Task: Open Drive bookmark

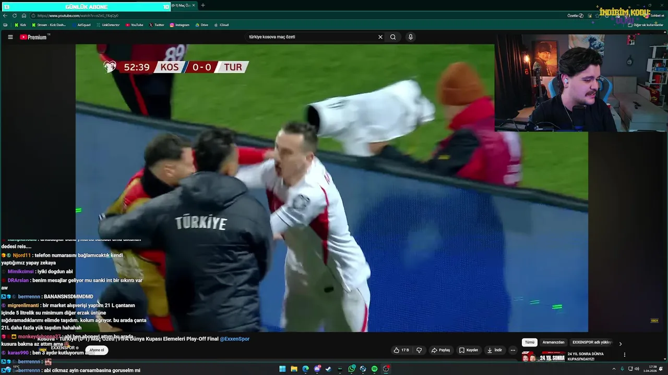Action: [x=201, y=25]
